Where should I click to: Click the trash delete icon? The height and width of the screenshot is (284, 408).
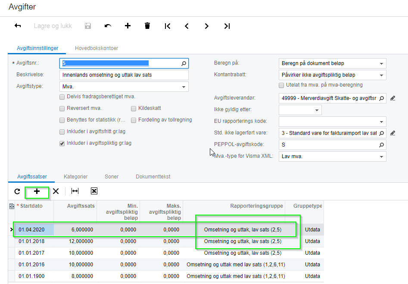[x=147, y=26]
